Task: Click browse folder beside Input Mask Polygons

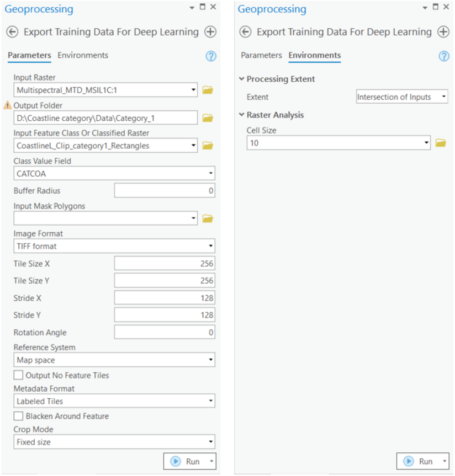Action: [208, 218]
